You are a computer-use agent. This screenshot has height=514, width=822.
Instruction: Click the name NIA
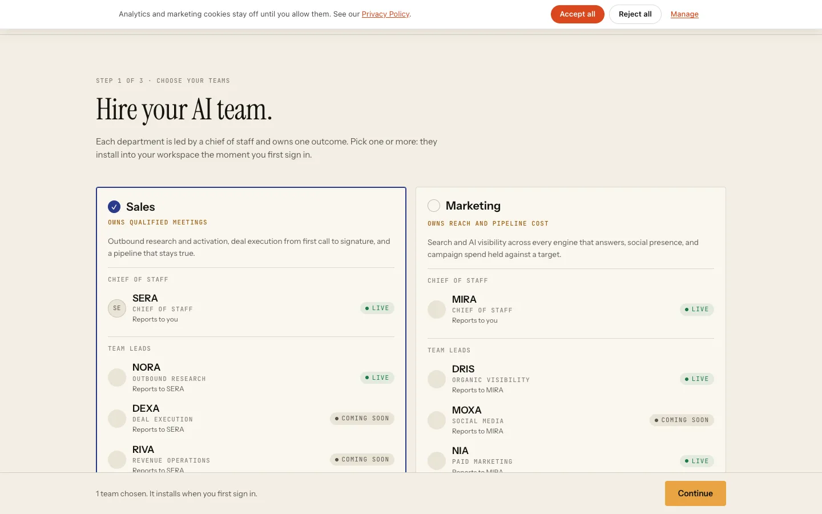click(x=460, y=451)
